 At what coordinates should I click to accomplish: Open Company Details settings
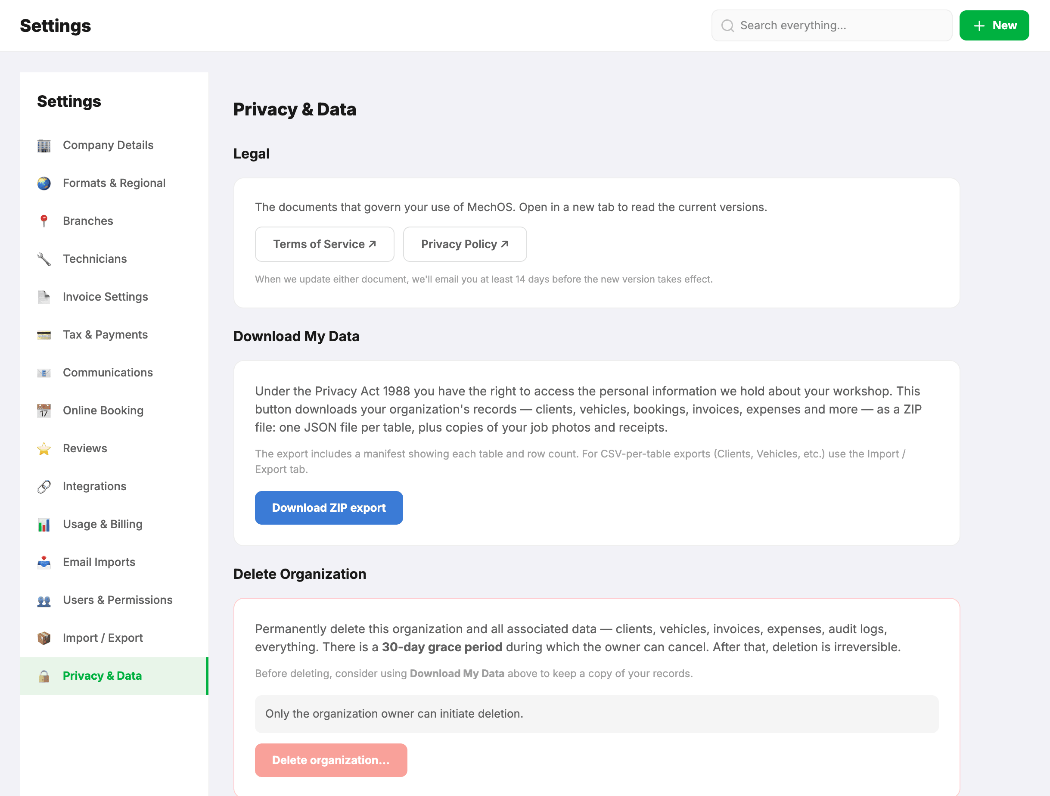(114, 145)
